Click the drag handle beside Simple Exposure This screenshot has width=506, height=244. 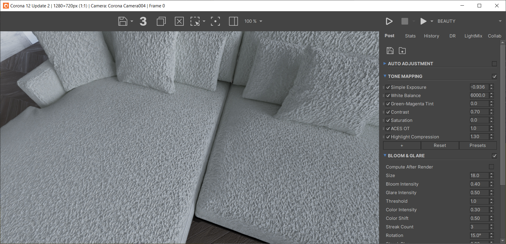click(384, 87)
